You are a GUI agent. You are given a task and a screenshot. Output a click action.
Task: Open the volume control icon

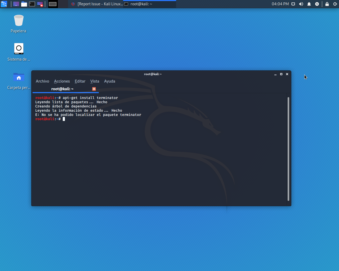click(301, 4)
